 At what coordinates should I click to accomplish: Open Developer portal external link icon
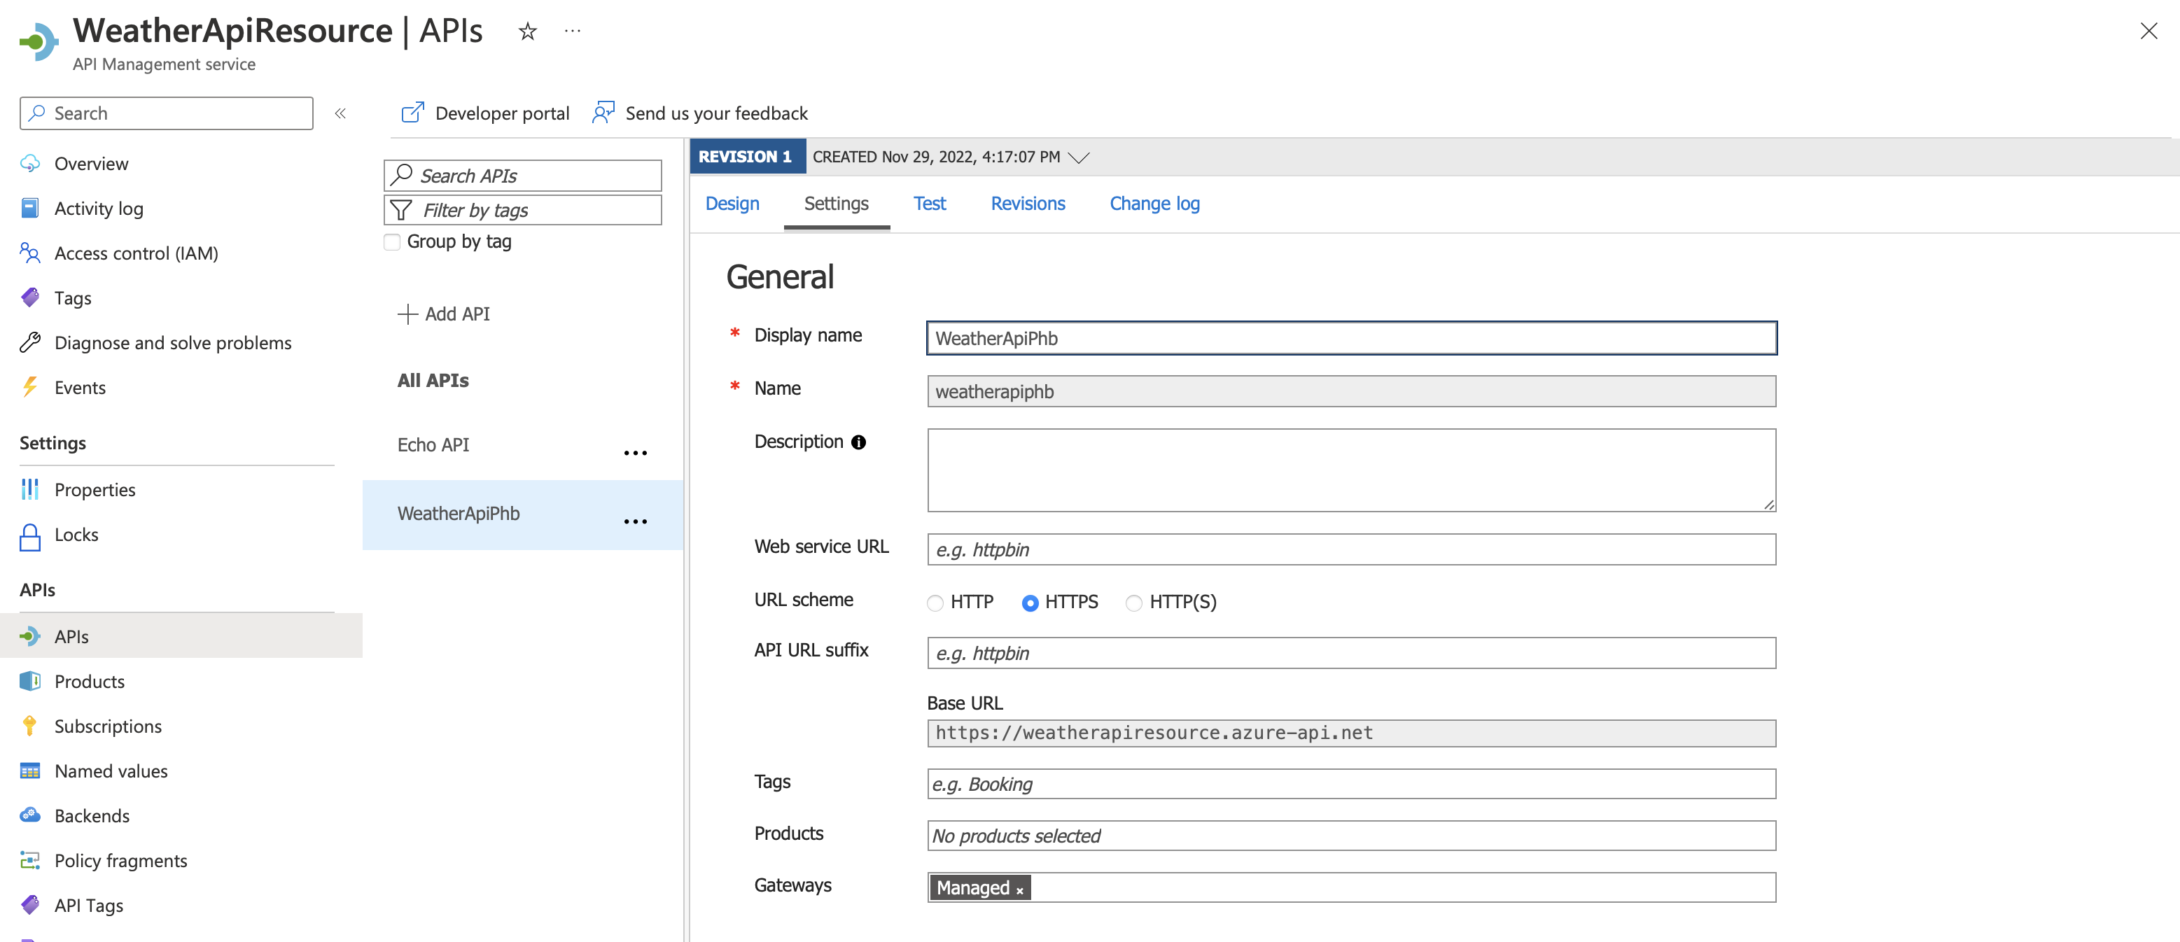coord(412,113)
